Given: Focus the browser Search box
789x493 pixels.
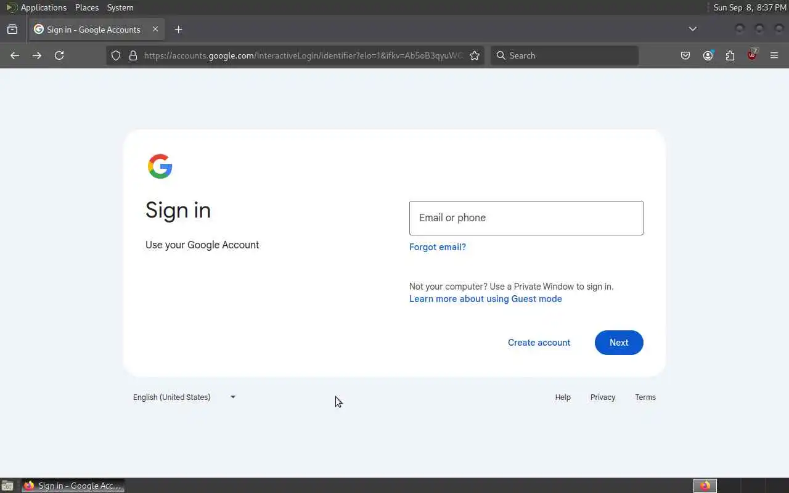Looking at the screenshot, I should tap(565, 55).
